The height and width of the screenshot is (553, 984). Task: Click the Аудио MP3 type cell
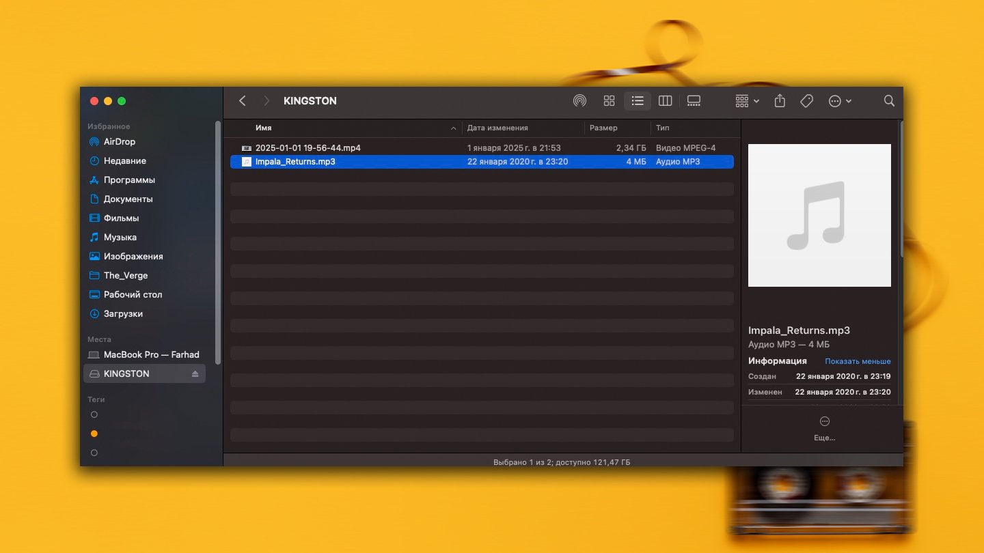point(678,162)
